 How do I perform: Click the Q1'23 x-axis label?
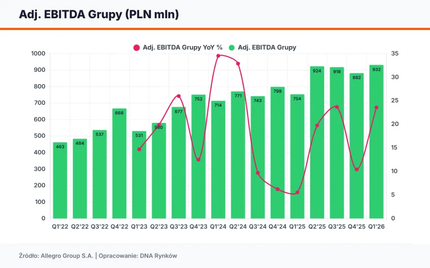point(139,227)
